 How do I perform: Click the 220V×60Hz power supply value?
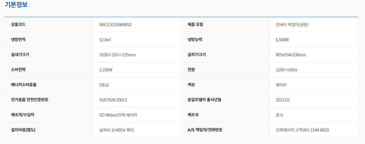click(x=287, y=70)
